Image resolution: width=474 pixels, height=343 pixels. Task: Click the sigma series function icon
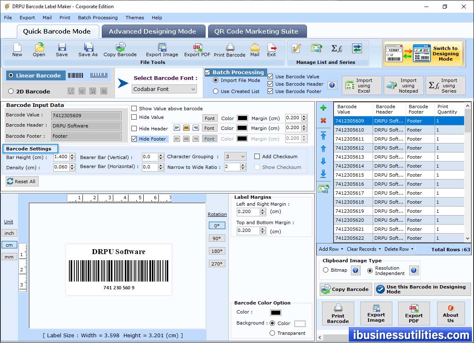click(x=337, y=48)
